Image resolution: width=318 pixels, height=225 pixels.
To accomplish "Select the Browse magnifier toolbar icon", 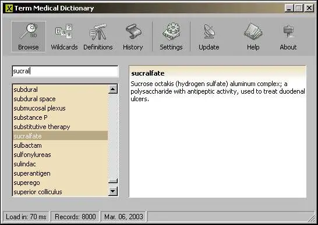I will 29,37.
